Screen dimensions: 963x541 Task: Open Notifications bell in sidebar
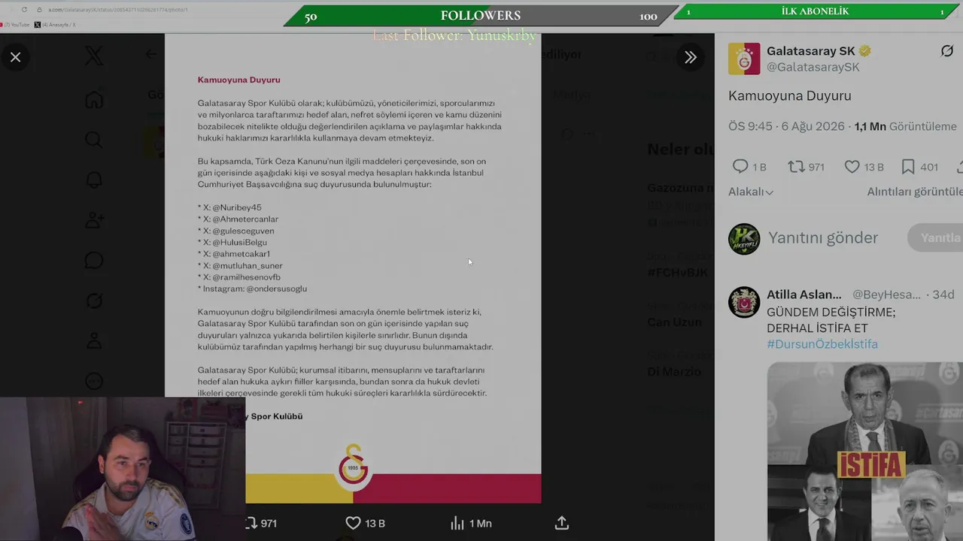pos(94,180)
